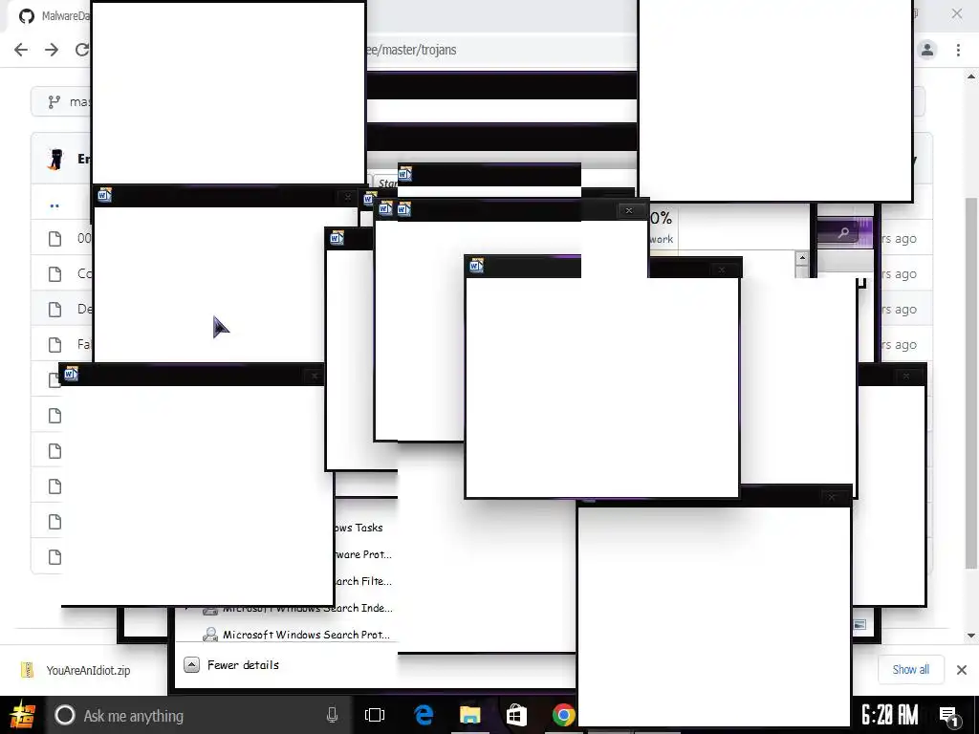
Task: Open the Action Center notification icon
Action: coord(949,716)
